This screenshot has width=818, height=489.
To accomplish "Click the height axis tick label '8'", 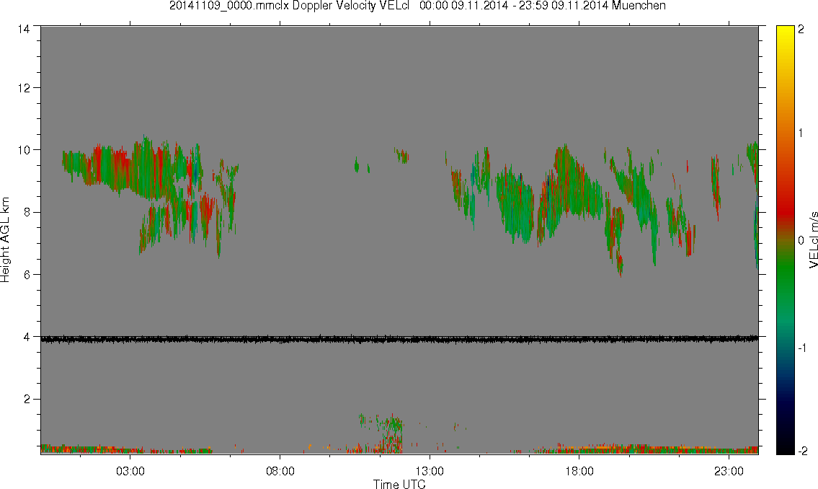I will tap(27, 212).
